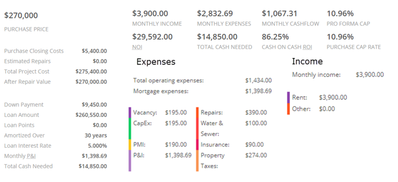Click the yellow PMI color bar
The image size is (398, 182).
pyautogui.click(x=130, y=144)
